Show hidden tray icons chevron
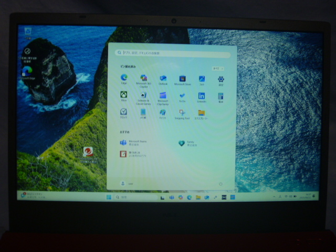 [274, 196]
